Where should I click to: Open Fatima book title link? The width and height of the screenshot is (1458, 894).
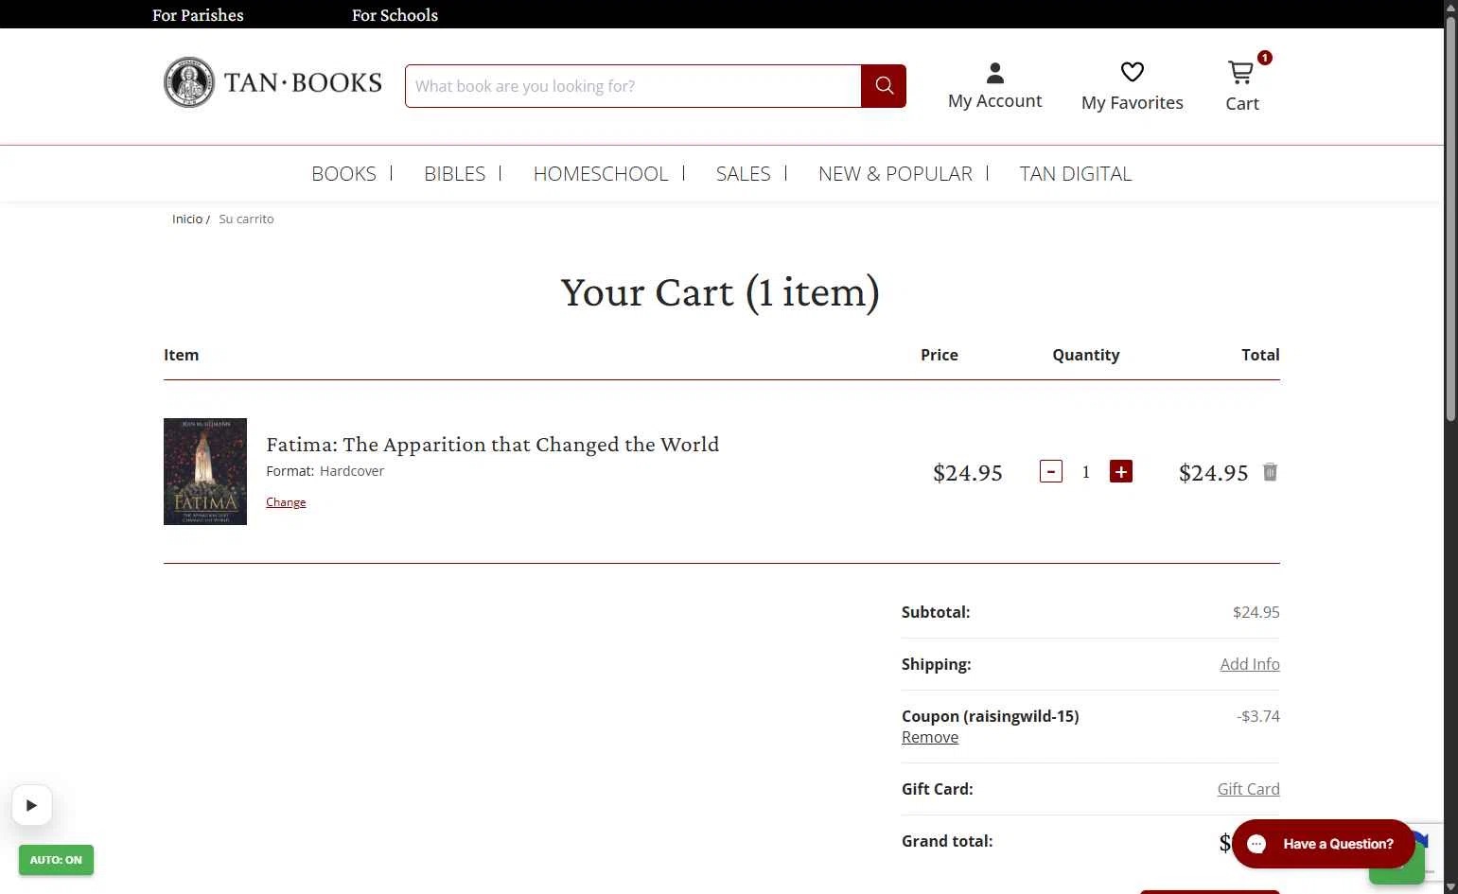[x=492, y=444]
